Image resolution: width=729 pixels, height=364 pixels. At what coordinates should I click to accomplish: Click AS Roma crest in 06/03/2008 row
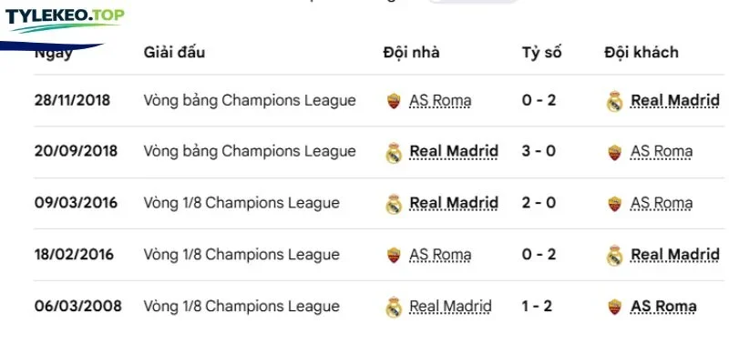coord(614,307)
